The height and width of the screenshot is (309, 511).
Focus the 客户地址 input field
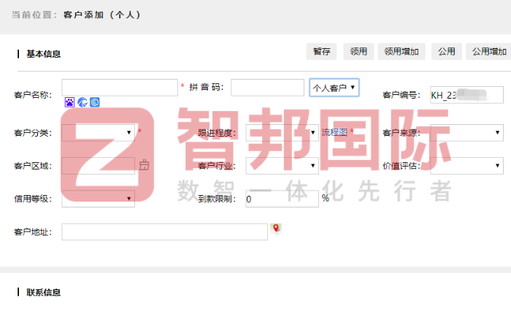(164, 232)
